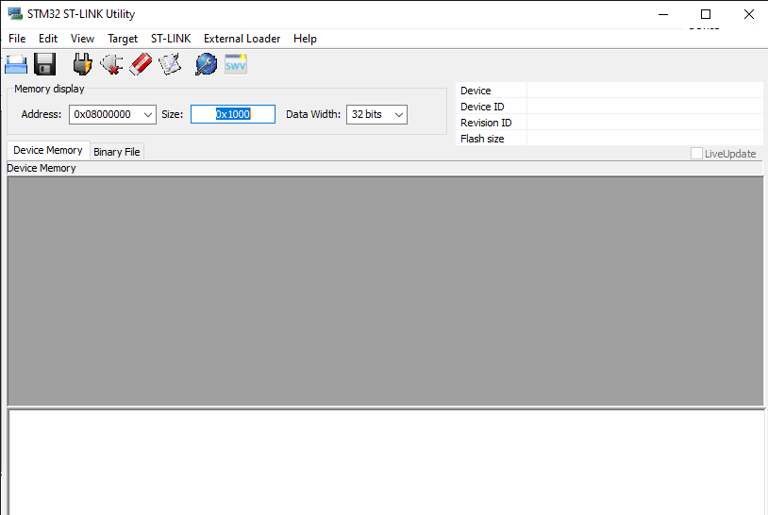The image size is (768, 515).
Task: Click the STM32 ST-LINK Utility title icon
Action: coord(15,14)
